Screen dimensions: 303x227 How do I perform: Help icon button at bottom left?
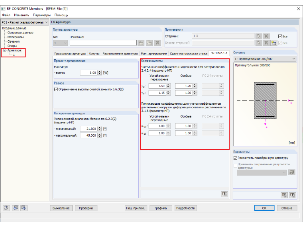click(6, 208)
